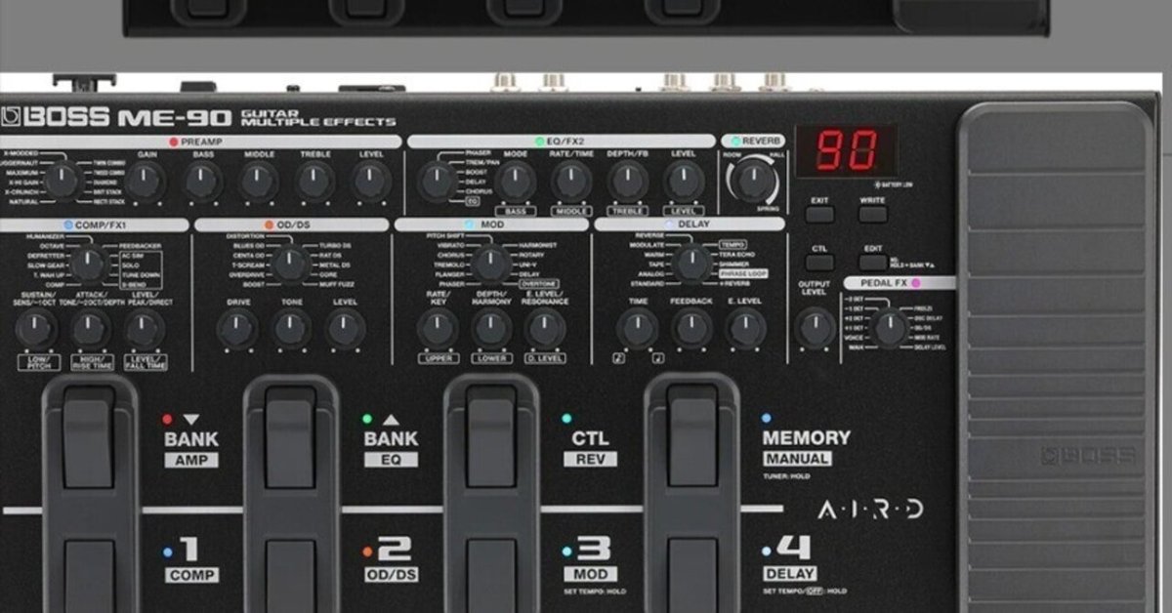Image resolution: width=1172 pixels, height=613 pixels.
Task: Tap the red 90 numeric display
Action: point(846,151)
